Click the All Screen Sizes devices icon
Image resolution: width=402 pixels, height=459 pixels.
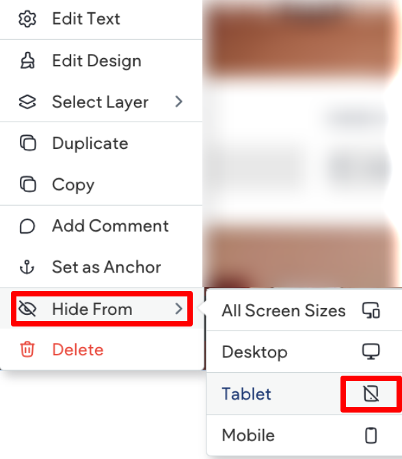[x=371, y=310]
